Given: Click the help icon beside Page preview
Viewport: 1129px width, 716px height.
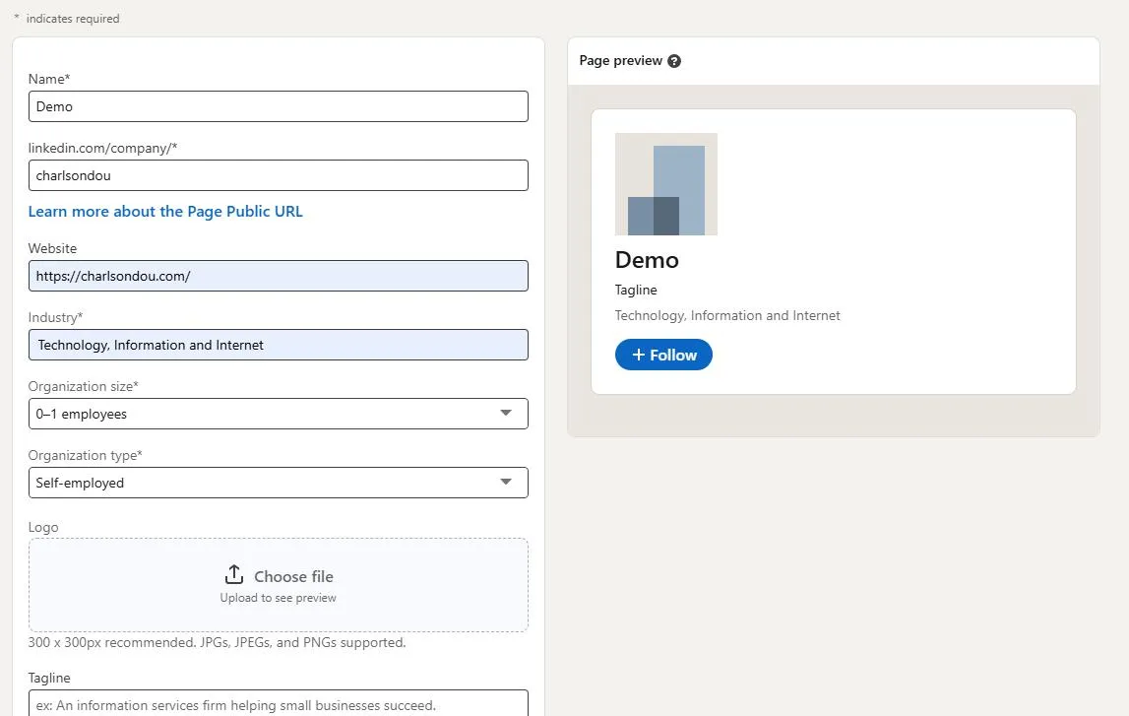Looking at the screenshot, I should point(674,60).
